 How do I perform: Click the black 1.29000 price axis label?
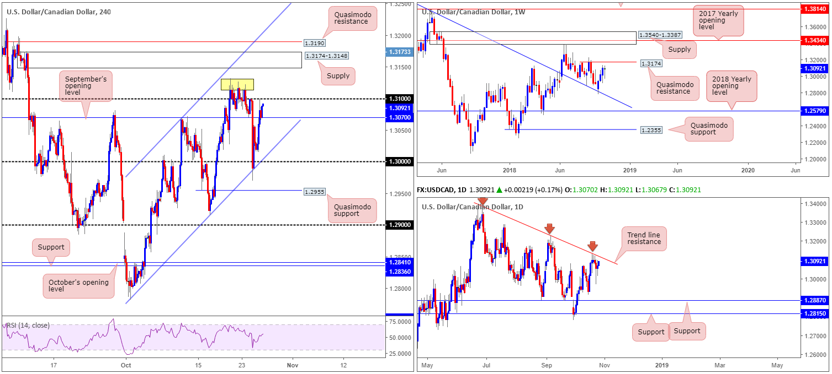(x=399, y=225)
